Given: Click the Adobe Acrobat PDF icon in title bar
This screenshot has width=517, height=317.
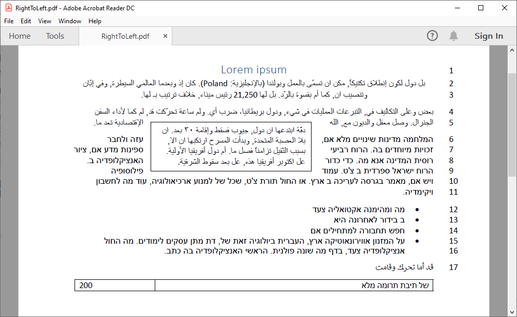Looking at the screenshot, I should [x=8, y=8].
